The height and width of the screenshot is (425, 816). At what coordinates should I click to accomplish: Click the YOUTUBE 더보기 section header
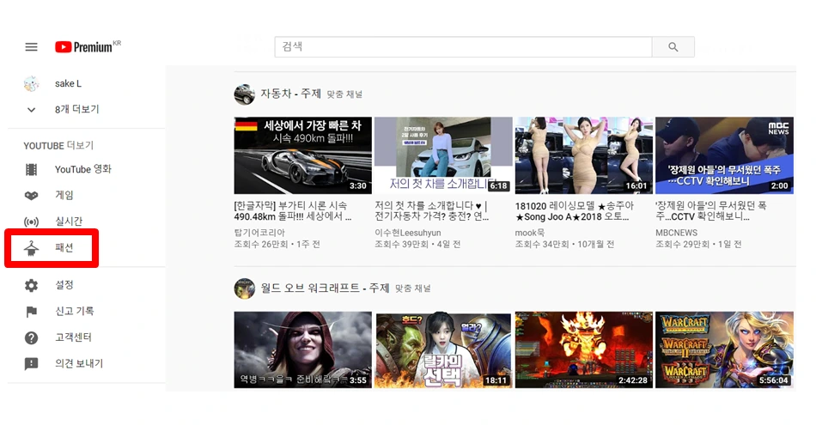58,146
